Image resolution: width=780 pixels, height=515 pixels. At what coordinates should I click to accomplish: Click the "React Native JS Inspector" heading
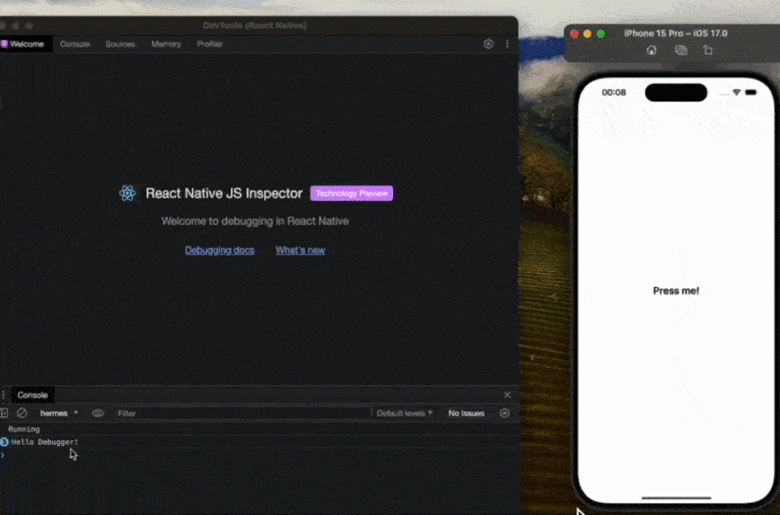(223, 193)
